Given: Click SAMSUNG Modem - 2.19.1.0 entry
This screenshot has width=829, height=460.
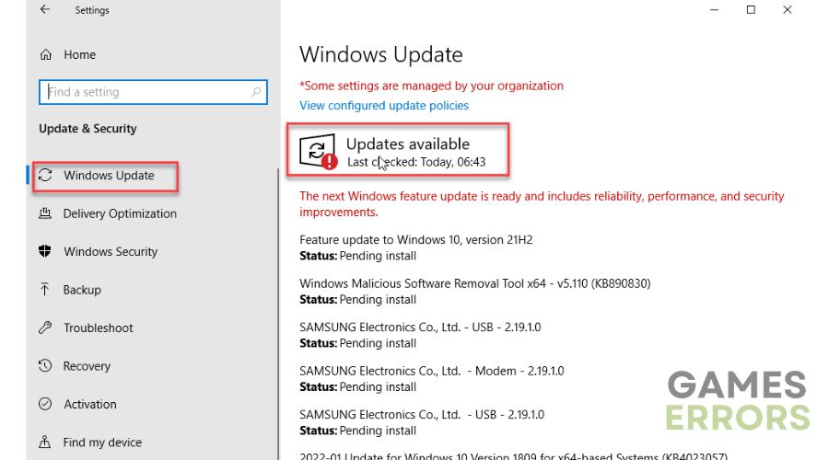Looking at the screenshot, I should [x=431, y=371].
